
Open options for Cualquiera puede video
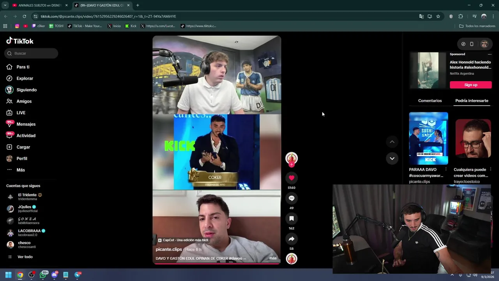[x=490, y=169]
